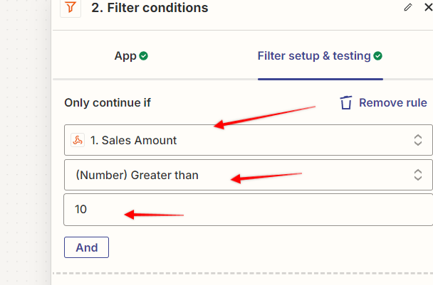433x285 pixels.
Task: Click green checkmark beside Filter setup & testing
Action: pyautogui.click(x=377, y=56)
